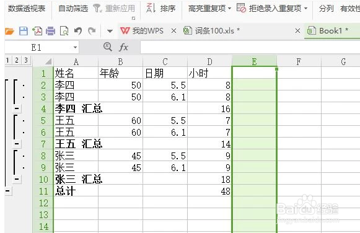
Task: Click cell 年龄 in B1
Action: (x=120, y=73)
